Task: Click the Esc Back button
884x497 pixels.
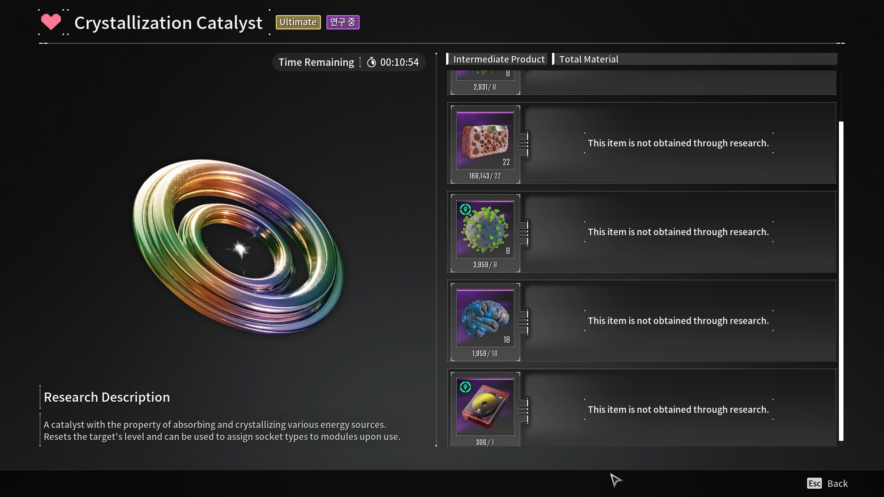Action: click(x=827, y=483)
